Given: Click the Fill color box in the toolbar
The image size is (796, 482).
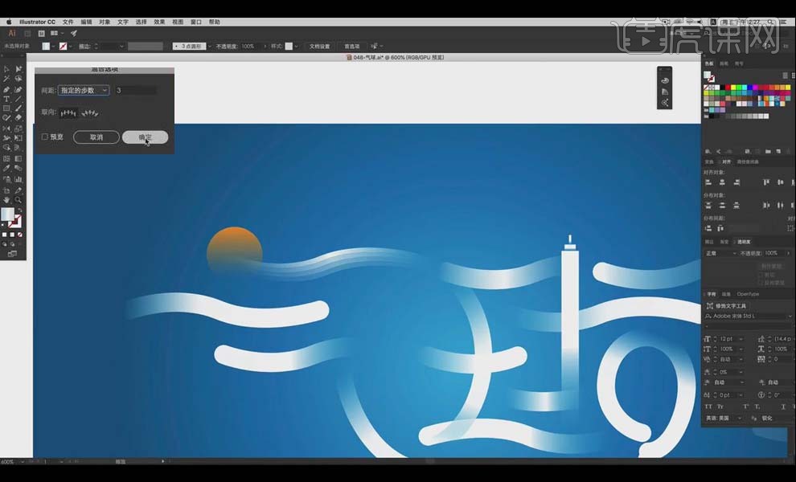Looking at the screenshot, I should pos(7,214).
